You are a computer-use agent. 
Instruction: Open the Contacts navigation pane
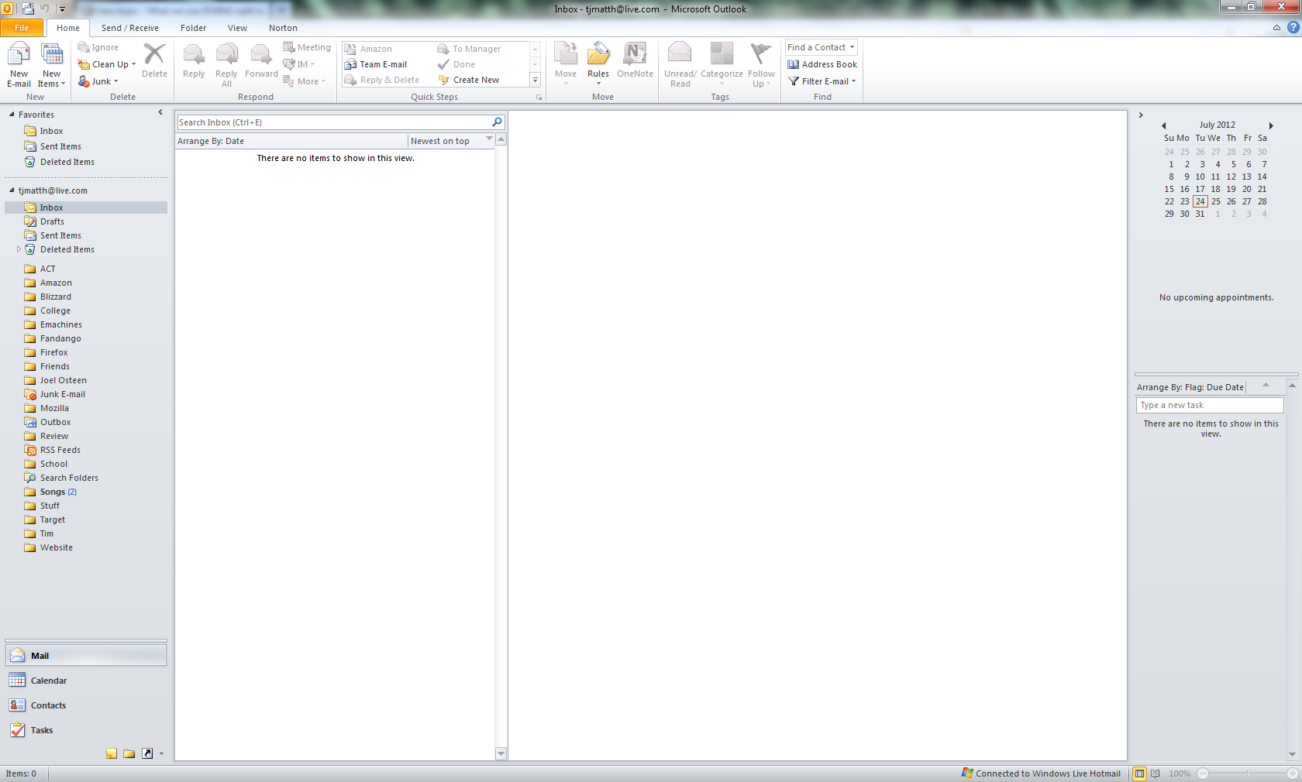pyautogui.click(x=48, y=705)
